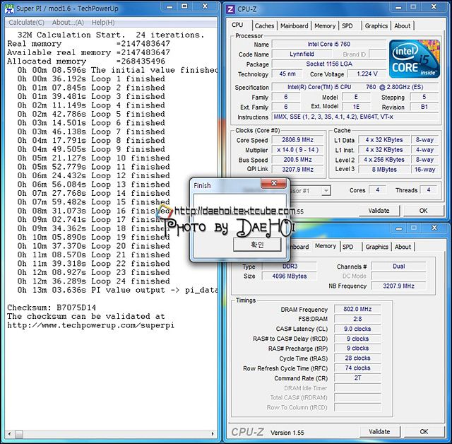
Task: Click the Code Name value 'Lynnfield'
Action: 302,54
